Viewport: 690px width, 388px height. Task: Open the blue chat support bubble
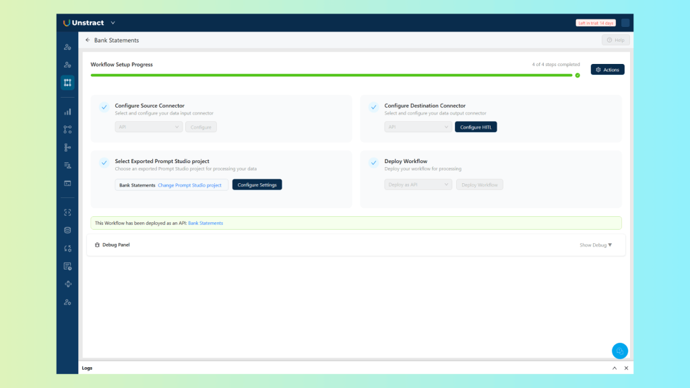pyautogui.click(x=619, y=351)
